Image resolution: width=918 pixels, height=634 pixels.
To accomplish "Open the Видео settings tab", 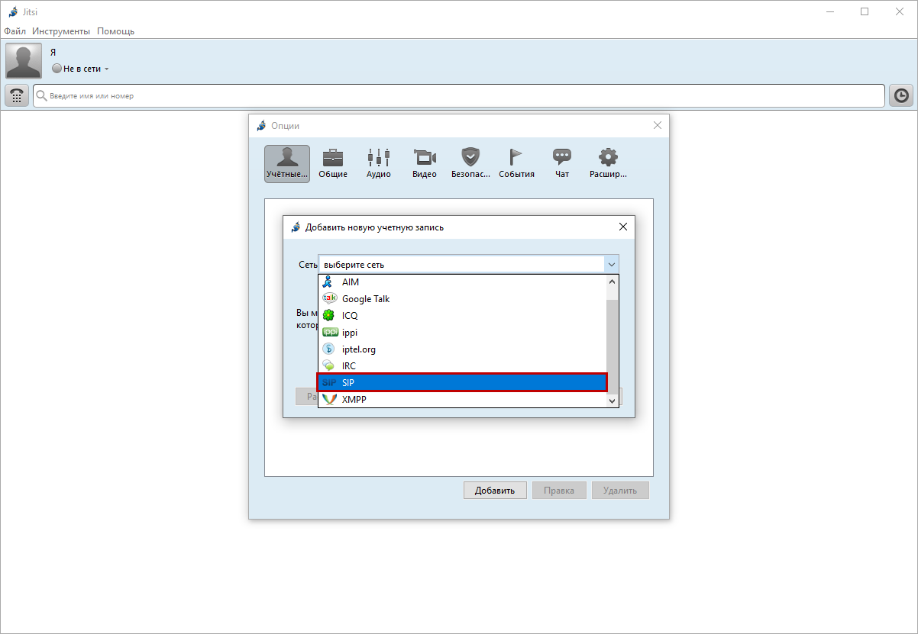I will pos(425,164).
